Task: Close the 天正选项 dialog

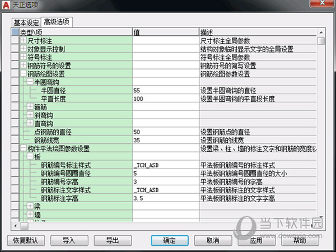Action: pyautogui.click(x=323, y=3)
